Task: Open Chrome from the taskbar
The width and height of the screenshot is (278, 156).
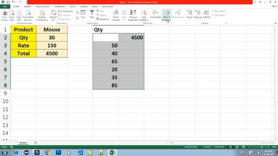Action: [47, 153]
